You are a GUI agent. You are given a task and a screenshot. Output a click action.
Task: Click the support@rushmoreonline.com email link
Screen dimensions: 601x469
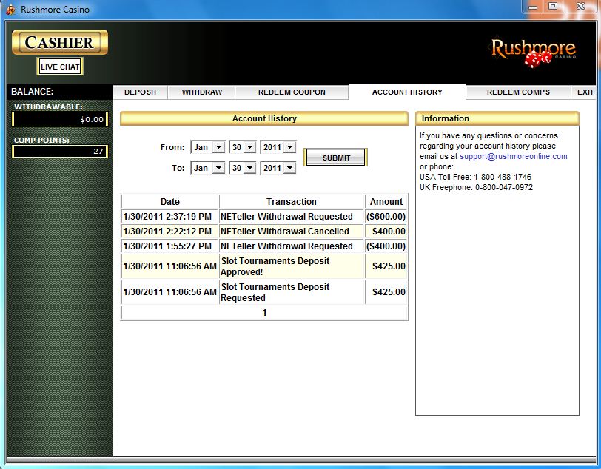click(x=513, y=157)
